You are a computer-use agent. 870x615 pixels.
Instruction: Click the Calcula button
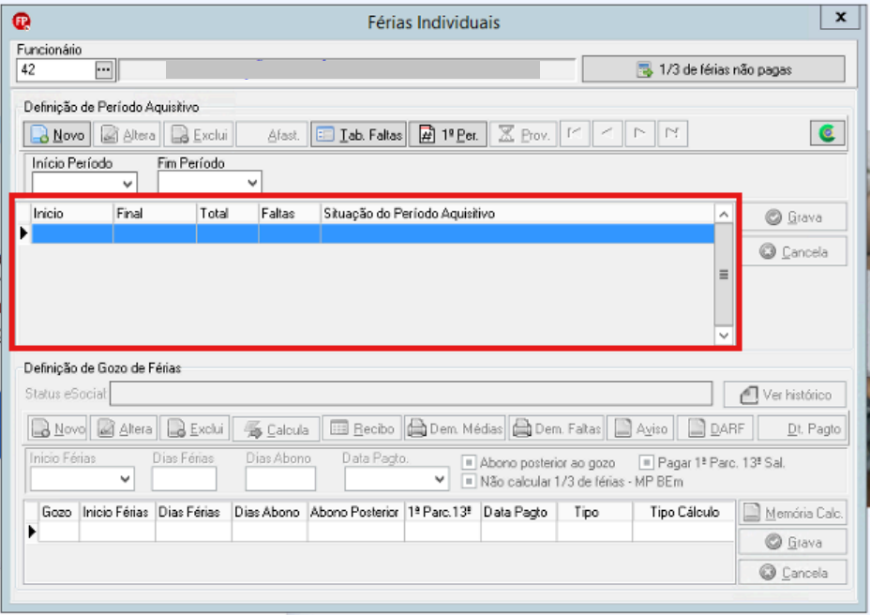point(276,429)
